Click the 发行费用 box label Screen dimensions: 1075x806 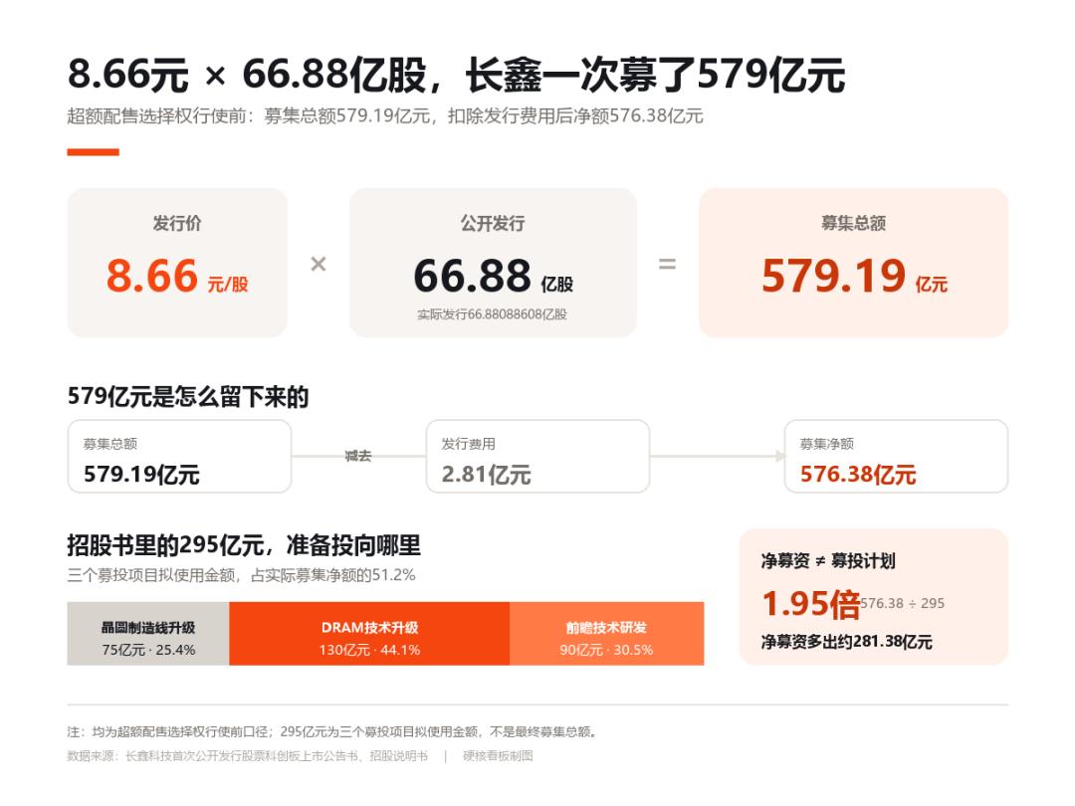[x=468, y=444]
